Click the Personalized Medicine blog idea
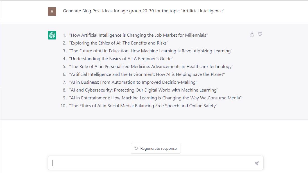 coord(151,67)
